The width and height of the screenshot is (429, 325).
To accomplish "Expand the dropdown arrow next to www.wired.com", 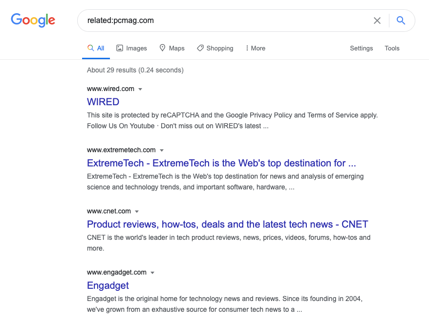I will pos(140,89).
